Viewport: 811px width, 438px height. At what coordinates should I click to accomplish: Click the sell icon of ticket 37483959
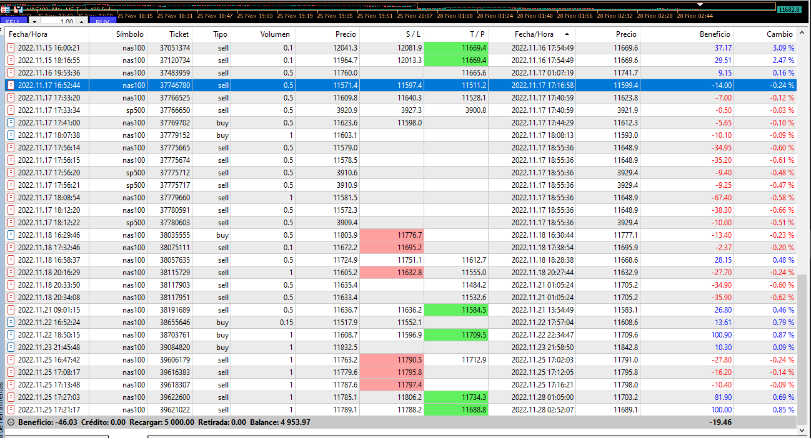pos(11,72)
